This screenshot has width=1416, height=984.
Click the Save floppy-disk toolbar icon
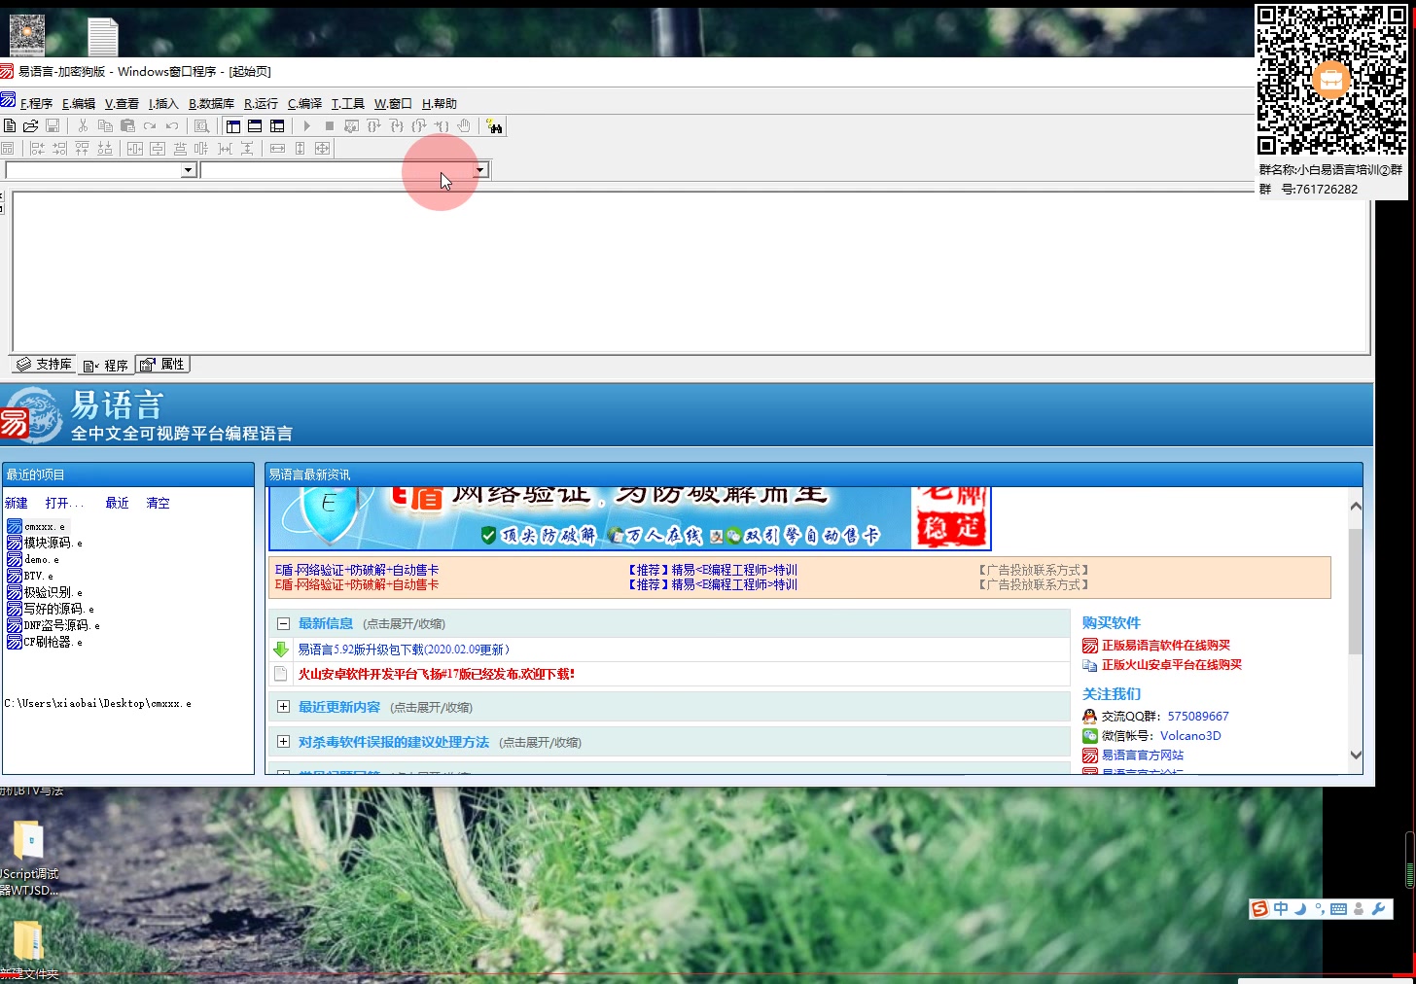pyautogui.click(x=53, y=126)
